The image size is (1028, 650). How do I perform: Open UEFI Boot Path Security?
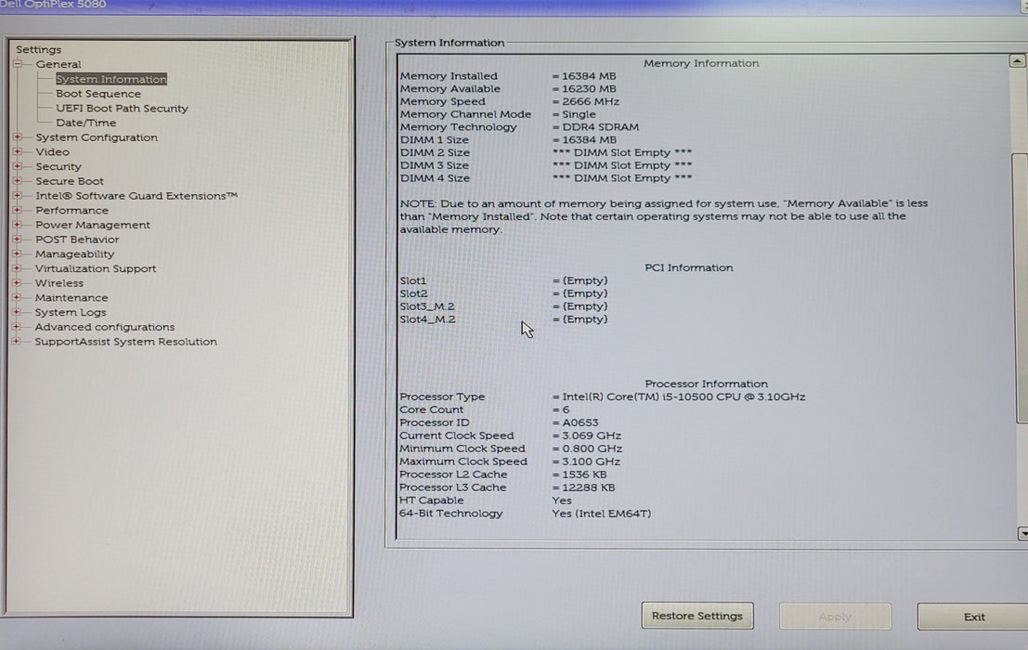[122, 108]
